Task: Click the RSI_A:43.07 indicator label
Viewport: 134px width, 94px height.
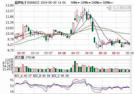Action: [23, 76]
